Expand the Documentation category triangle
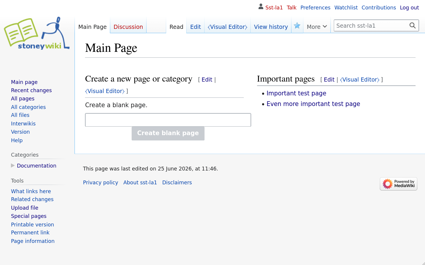 pyautogui.click(x=13, y=165)
